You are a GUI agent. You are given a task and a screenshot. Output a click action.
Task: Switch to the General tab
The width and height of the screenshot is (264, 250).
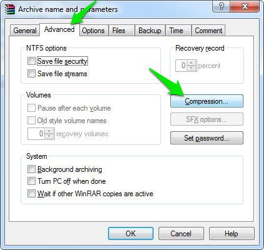point(25,31)
